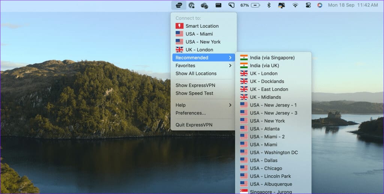384x194 pixels.
Task: Connect to UK - Midlands
Action: pos(273,97)
